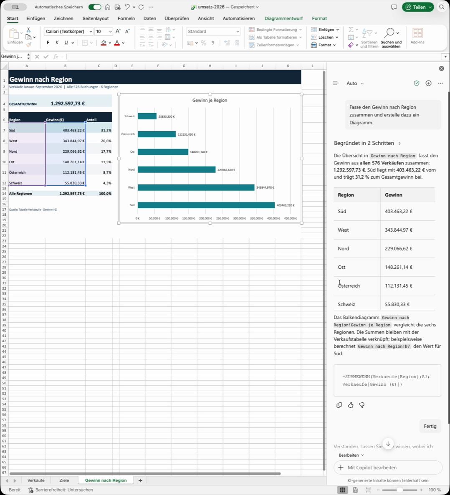
Task: Click the Mit Copilot bearbeiten input
Action: point(388,467)
